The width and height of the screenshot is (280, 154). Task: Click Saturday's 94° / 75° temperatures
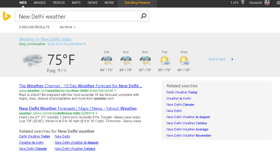click(x=106, y=70)
